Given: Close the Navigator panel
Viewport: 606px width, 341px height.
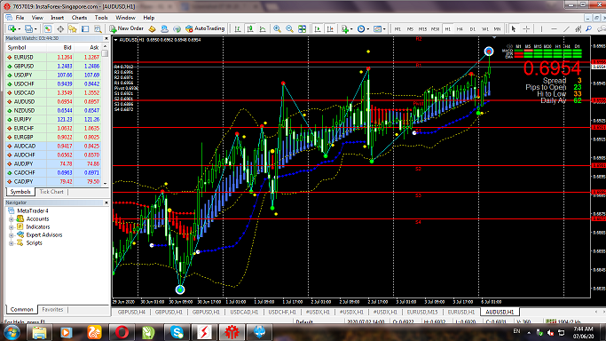Looking at the screenshot, I should [x=106, y=202].
